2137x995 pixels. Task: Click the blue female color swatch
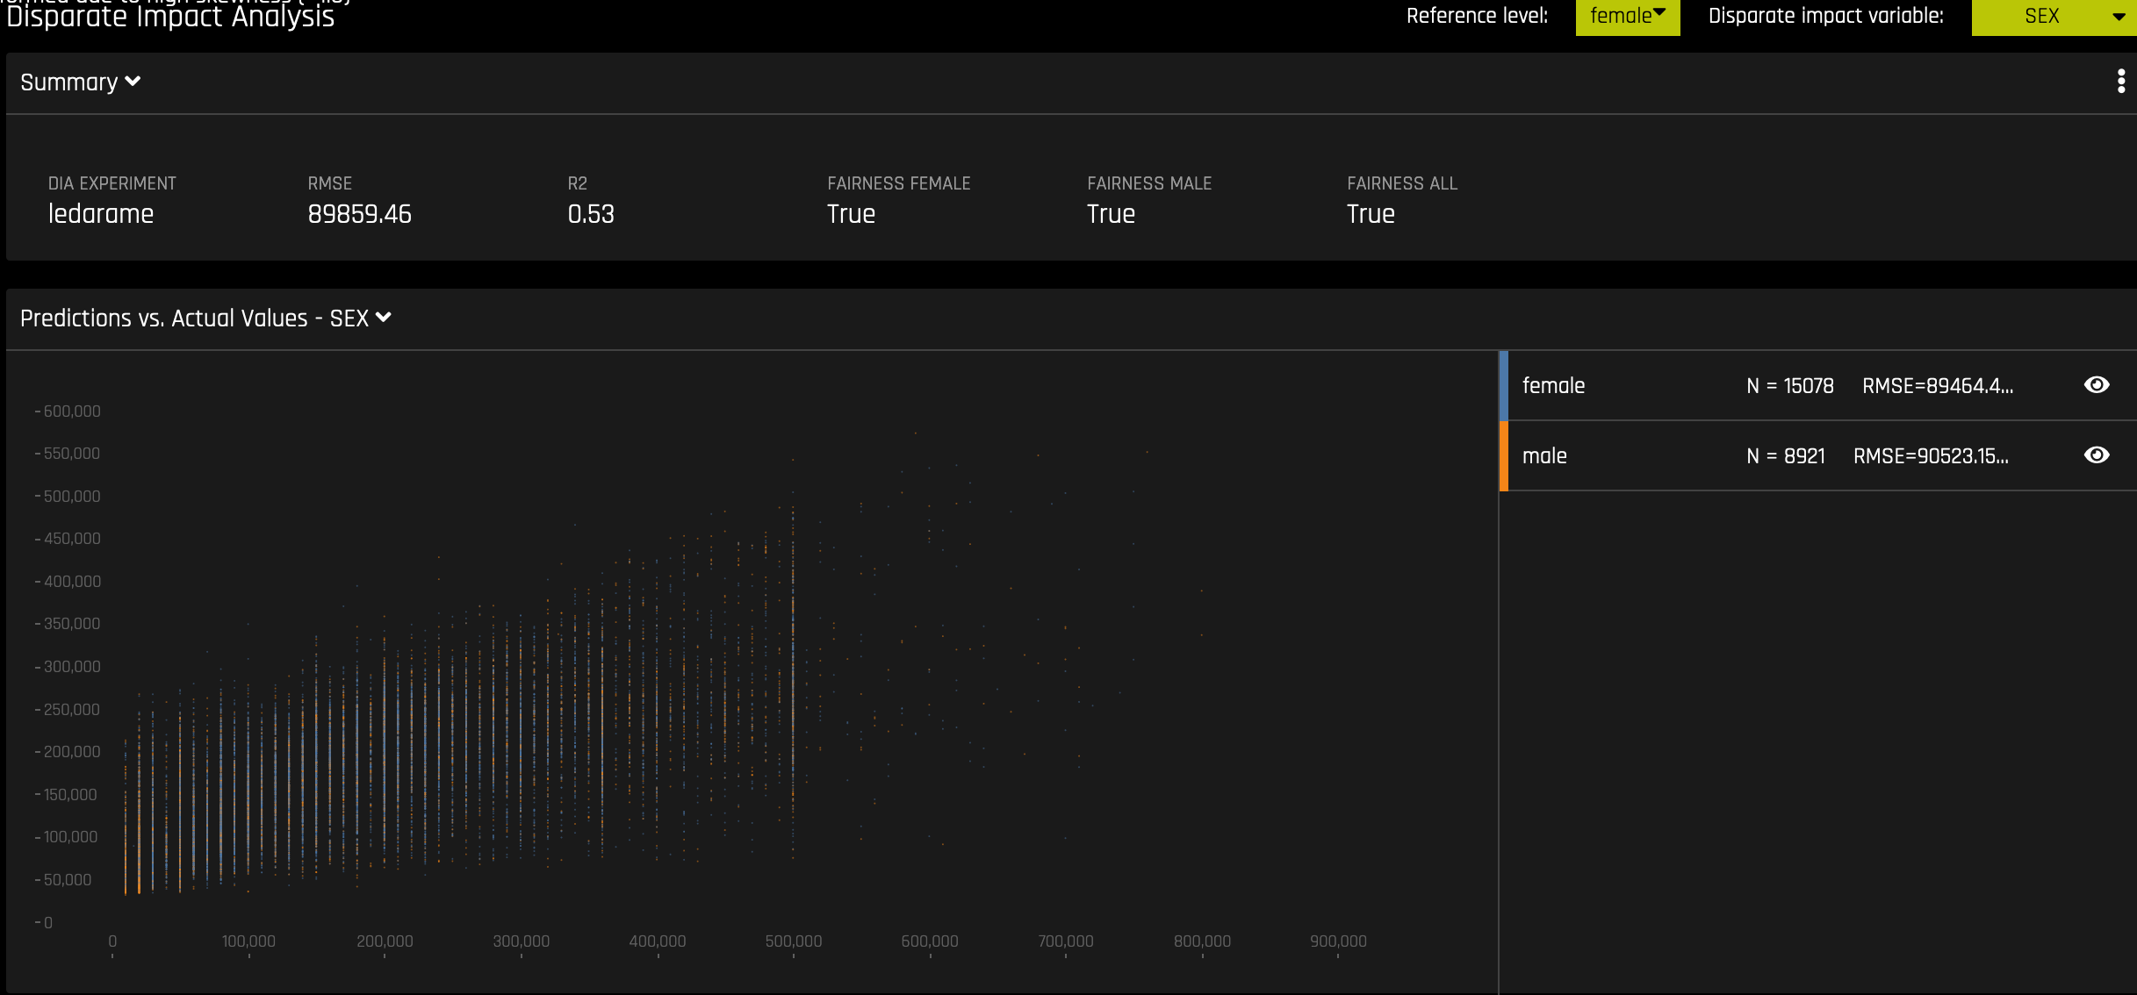(1503, 385)
